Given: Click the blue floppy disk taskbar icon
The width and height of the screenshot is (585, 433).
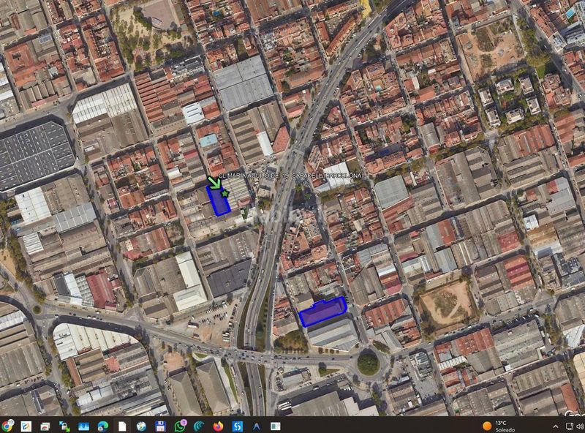Looking at the screenshot, I should (160, 426).
